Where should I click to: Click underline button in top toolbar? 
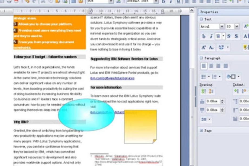(178, 2)
